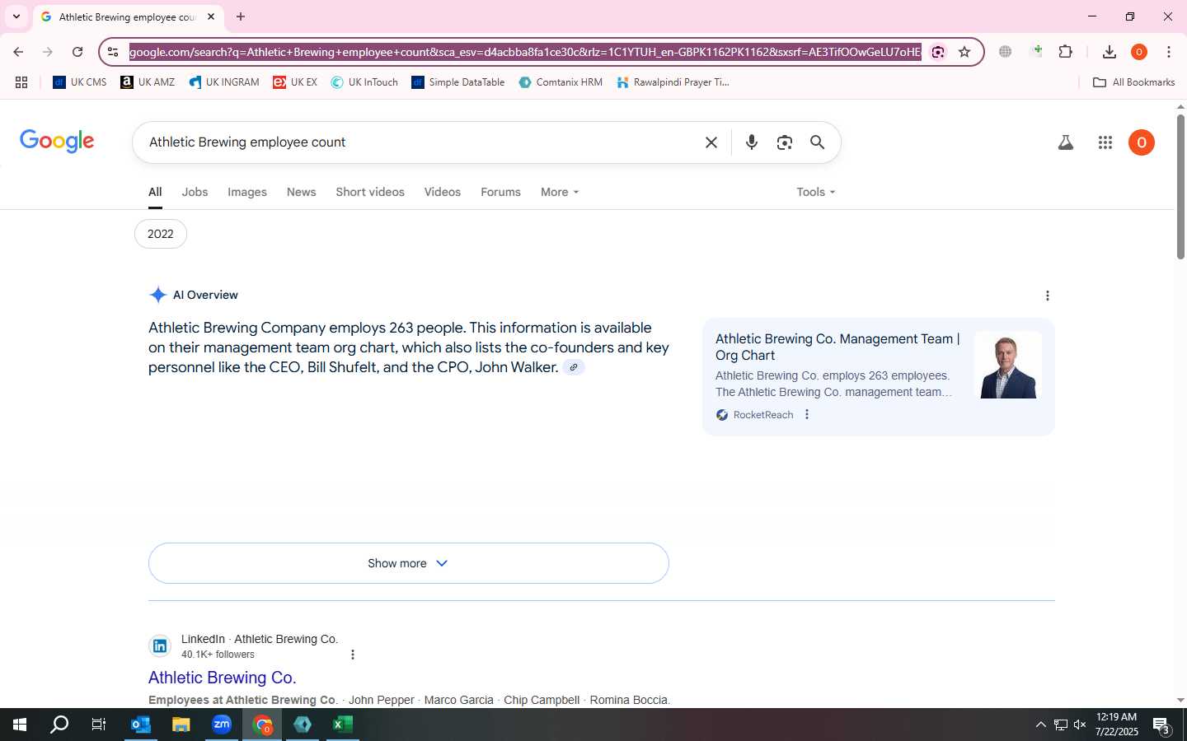This screenshot has width=1187, height=741.
Task: Click the Google Lens icon in address bar
Action: (938, 52)
